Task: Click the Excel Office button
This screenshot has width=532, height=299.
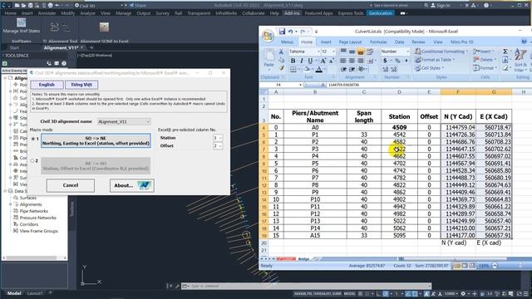Action: click(268, 36)
